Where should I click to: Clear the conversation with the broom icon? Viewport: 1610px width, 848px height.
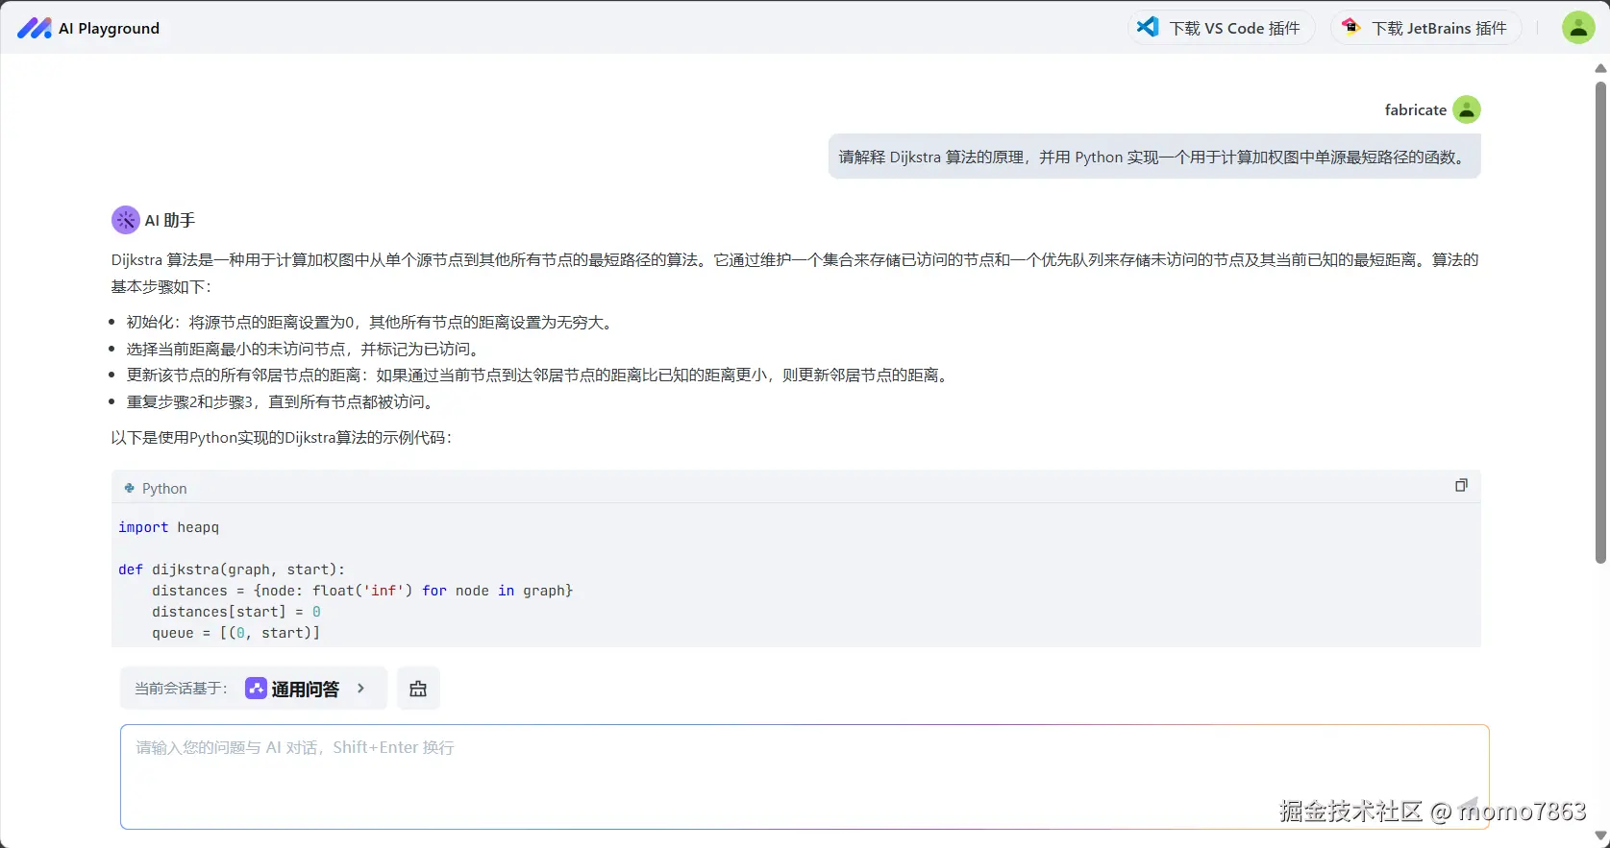418,689
